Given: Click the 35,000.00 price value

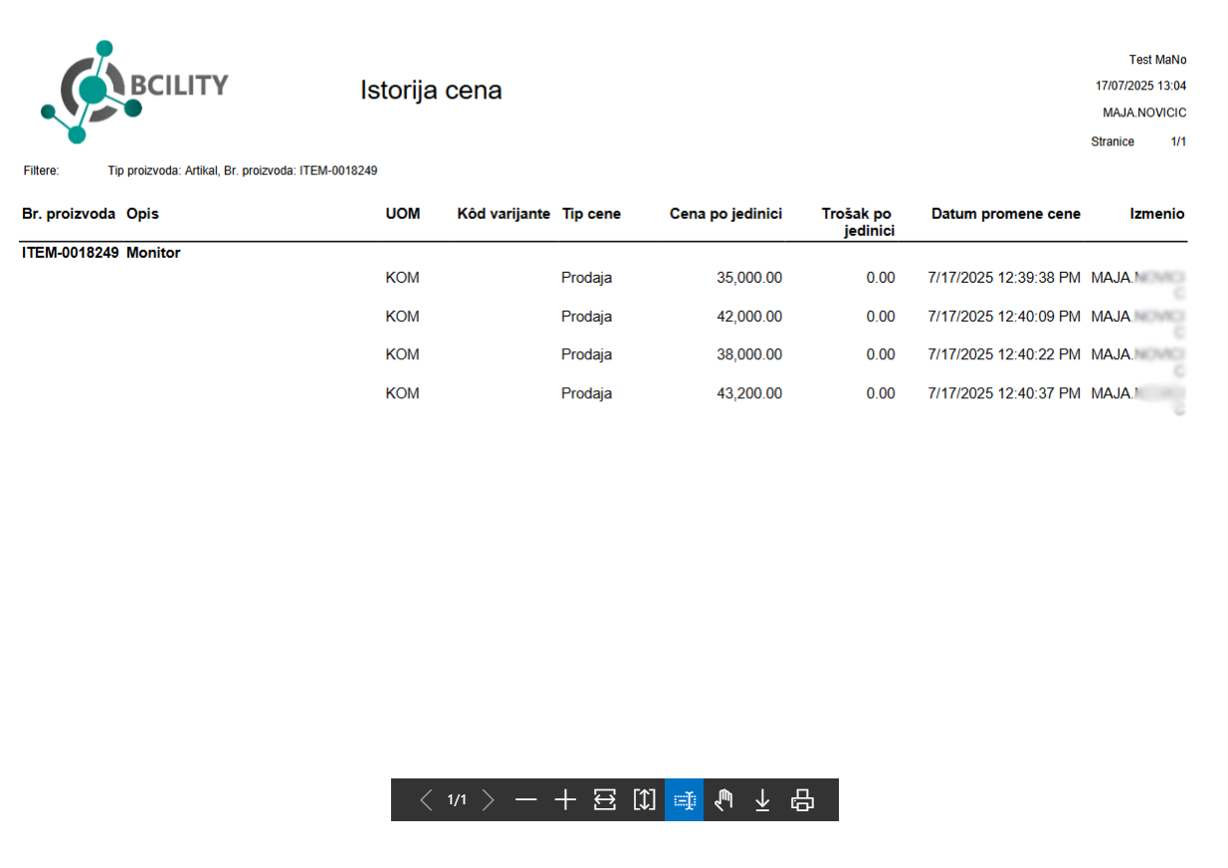Looking at the screenshot, I should [749, 279].
